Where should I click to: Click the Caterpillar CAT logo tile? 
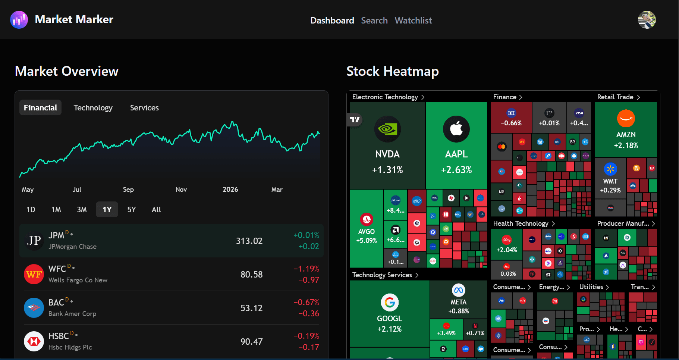(606, 238)
